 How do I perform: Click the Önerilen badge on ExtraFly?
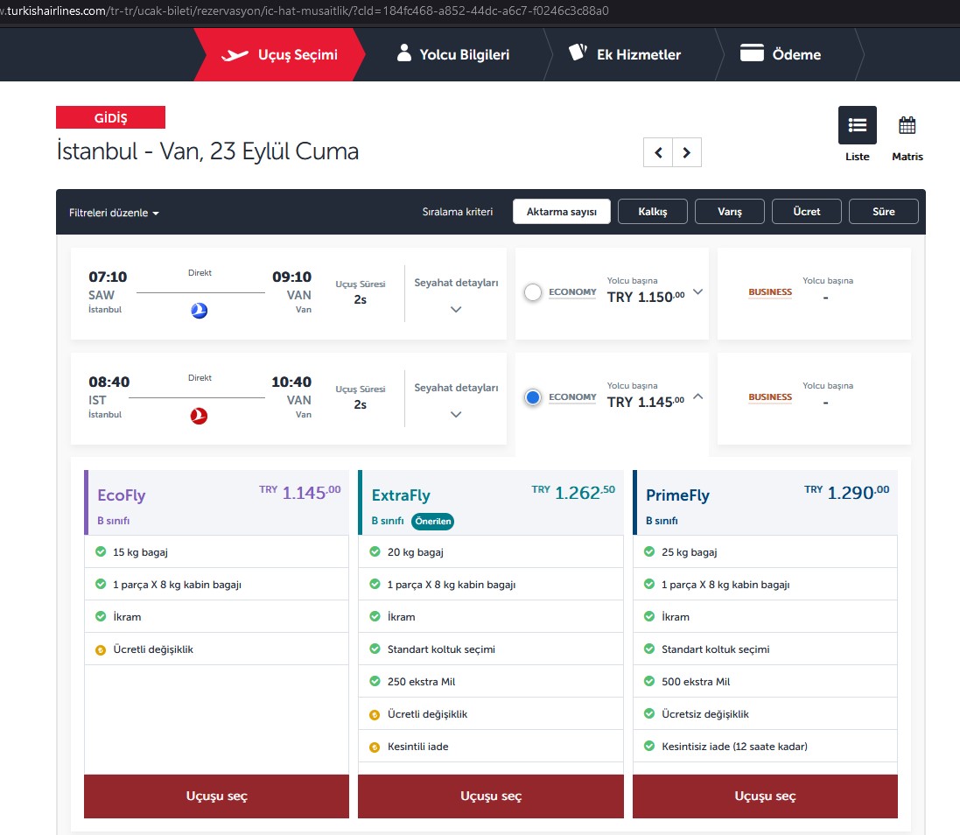pyautogui.click(x=432, y=522)
